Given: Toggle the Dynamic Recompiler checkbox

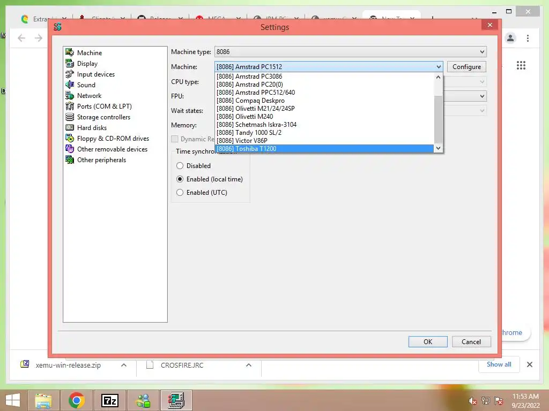Looking at the screenshot, I should (x=175, y=139).
